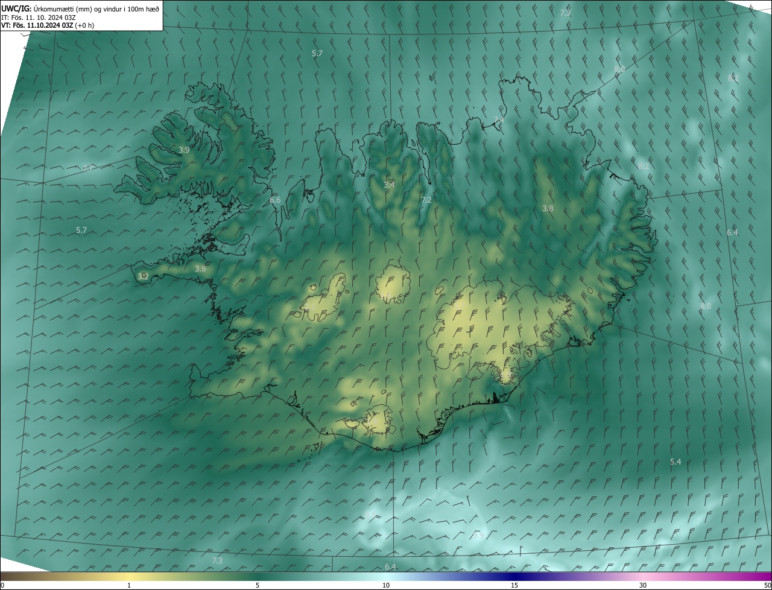
Task: Click the 6.6 value label
Action: (275, 200)
